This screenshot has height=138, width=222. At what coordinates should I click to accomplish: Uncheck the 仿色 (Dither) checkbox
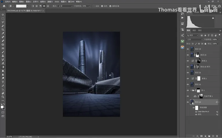pyautogui.click(x=102, y=6)
